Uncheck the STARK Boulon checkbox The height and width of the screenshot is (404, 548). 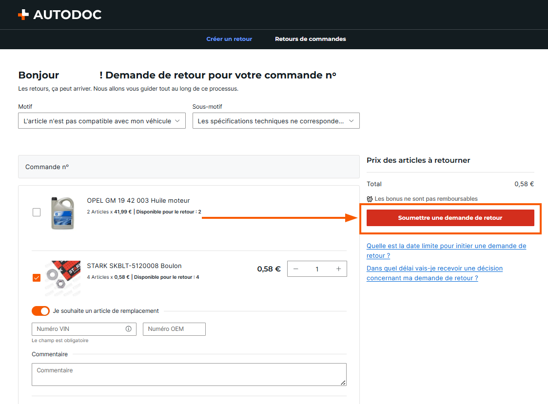(x=37, y=278)
